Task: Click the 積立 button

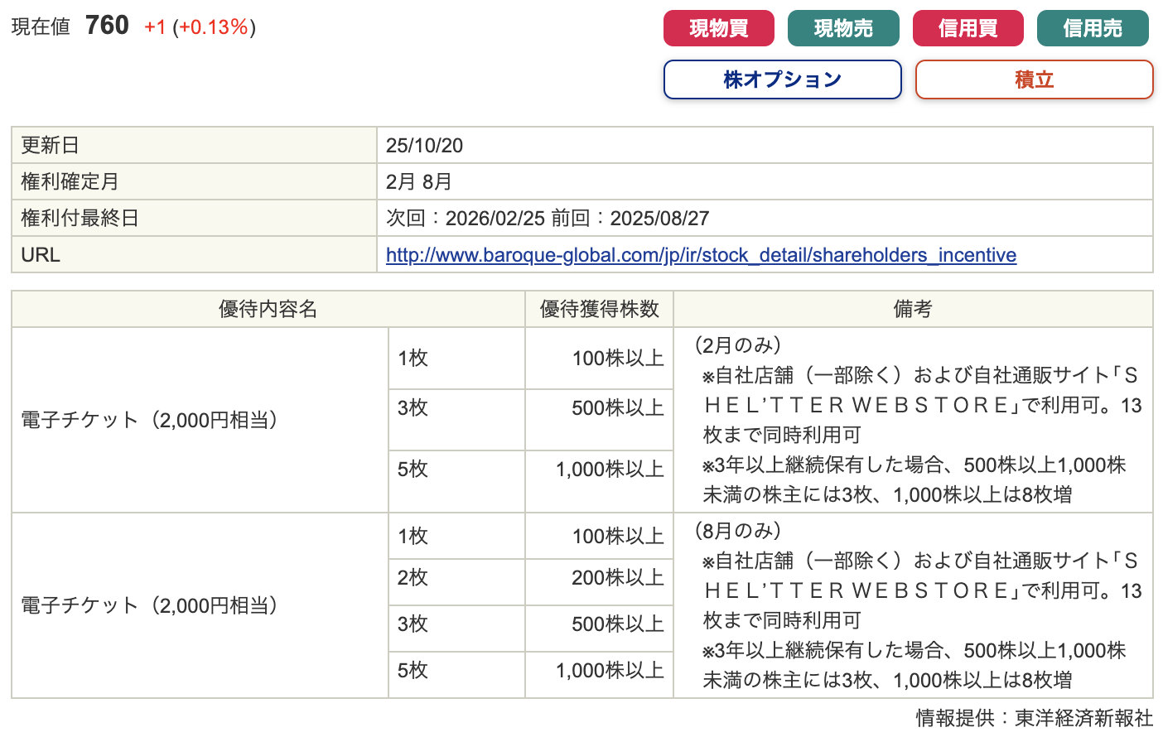Action: [x=1033, y=79]
